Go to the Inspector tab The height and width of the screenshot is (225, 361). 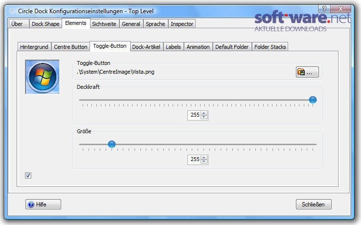182,24
